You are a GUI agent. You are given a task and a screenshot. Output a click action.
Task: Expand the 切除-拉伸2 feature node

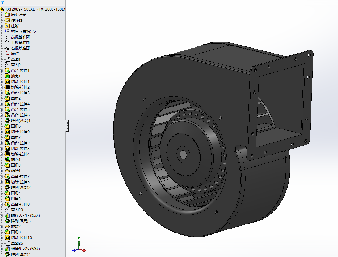pyautogui.click(x=2, y=87)
